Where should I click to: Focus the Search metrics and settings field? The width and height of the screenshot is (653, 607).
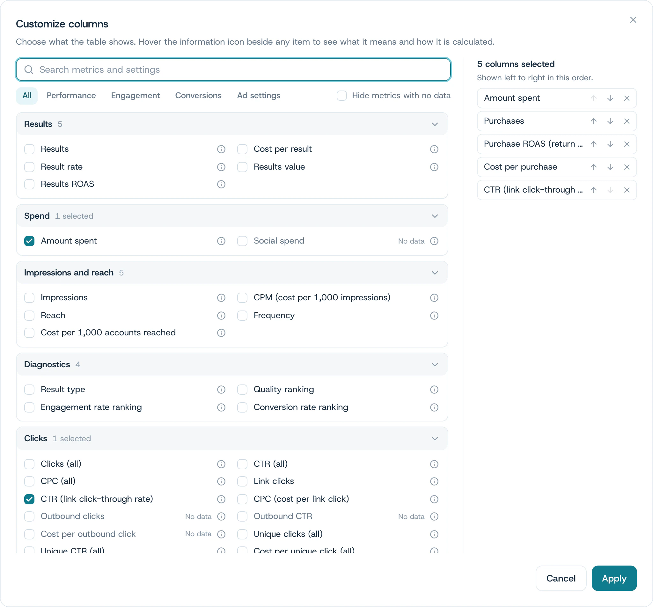click(233, 69)
